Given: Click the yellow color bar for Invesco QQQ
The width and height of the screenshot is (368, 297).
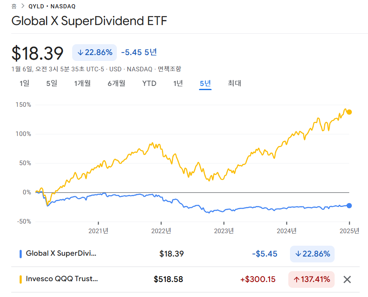Looking at the screenshot, I should coord(21,279).
